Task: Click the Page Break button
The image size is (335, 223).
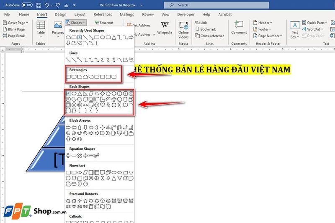Action: (14, 36)
